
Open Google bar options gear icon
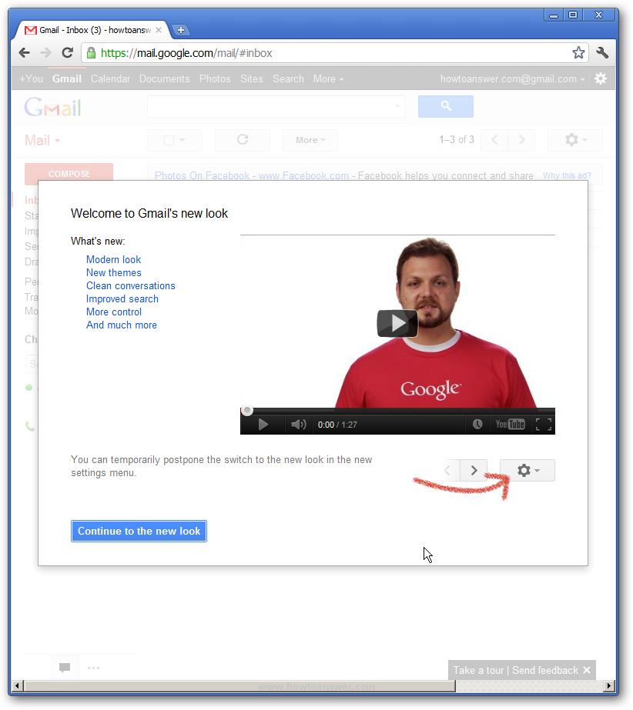[x=601, y=78]
